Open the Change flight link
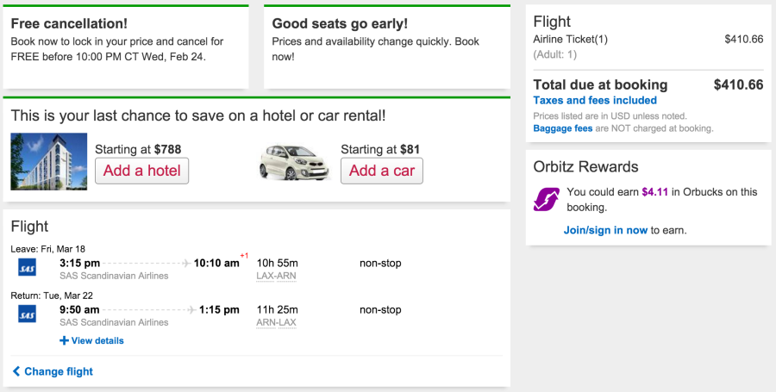 (x=58, y=371)
